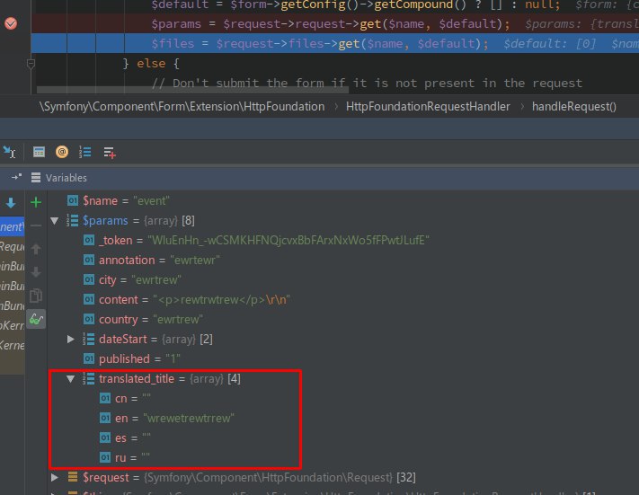The height and width of the screenshot is (495, 639).
Task: Select the en = "wrewetrewtrrew" entry
Action: click(167, 419)
